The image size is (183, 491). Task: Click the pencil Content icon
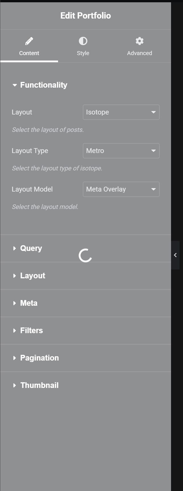click(x=29, y=41)
